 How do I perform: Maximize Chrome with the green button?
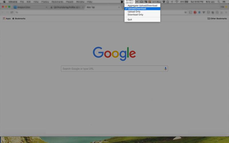click(9, 7)
